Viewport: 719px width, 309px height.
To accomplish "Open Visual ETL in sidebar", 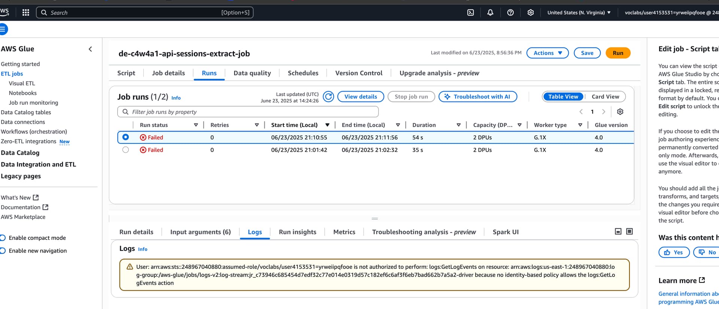I will click(x=22, y=83).
